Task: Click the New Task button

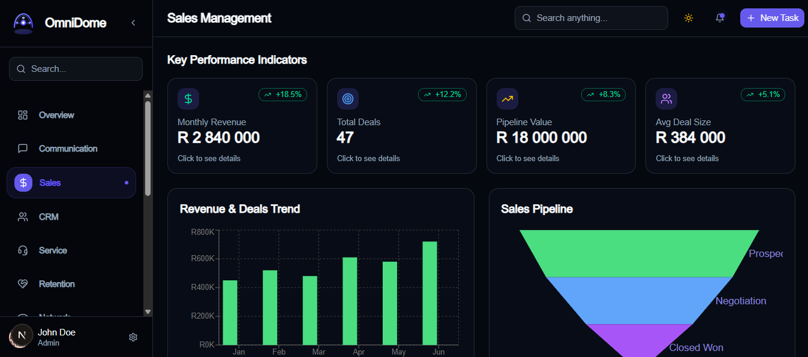Action: click(x=772, y=18)
